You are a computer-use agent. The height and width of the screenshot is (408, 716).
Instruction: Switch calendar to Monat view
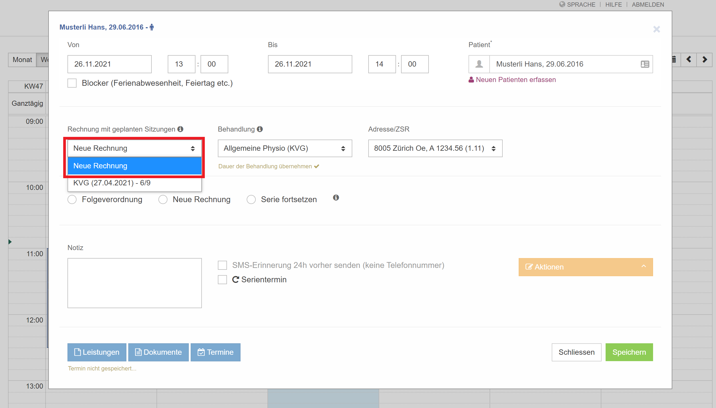point(22,60)
